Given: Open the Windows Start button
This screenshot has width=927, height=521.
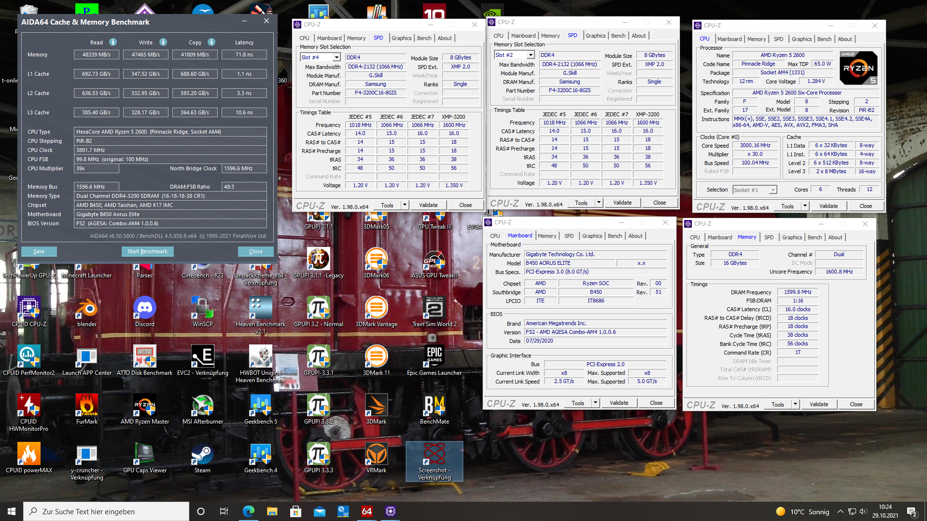Looking at the screenshot, I should click(12, 511).
